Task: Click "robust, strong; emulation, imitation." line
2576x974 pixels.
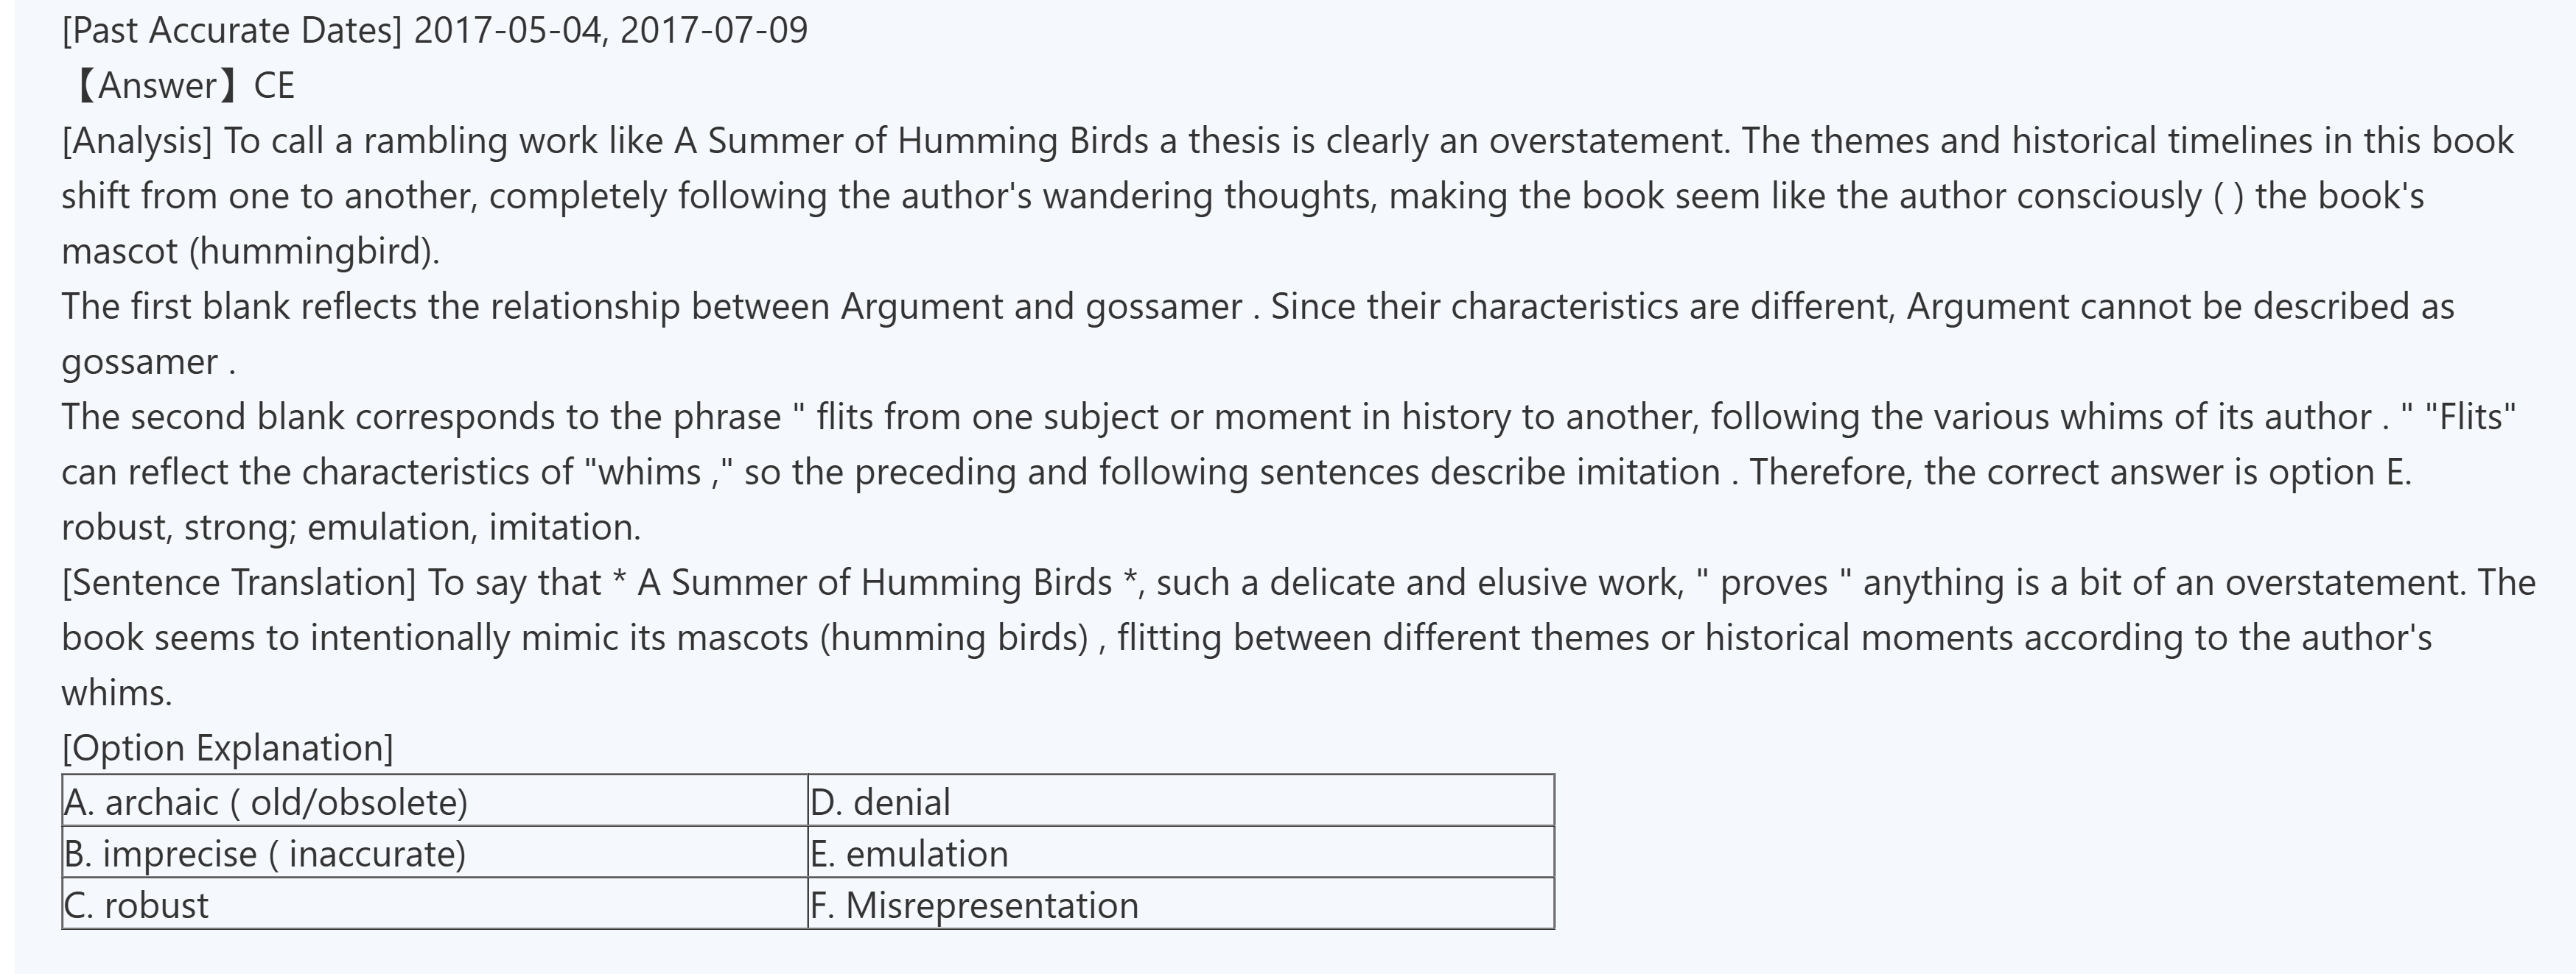Action: pos(351,526)
